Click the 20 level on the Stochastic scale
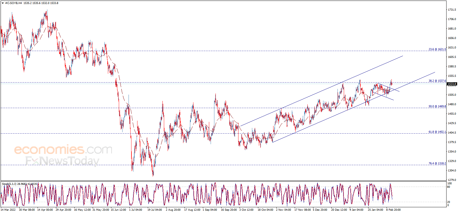The width and height of the screenshot is (458, 213). pyautogui.click(x=449, y=202)
